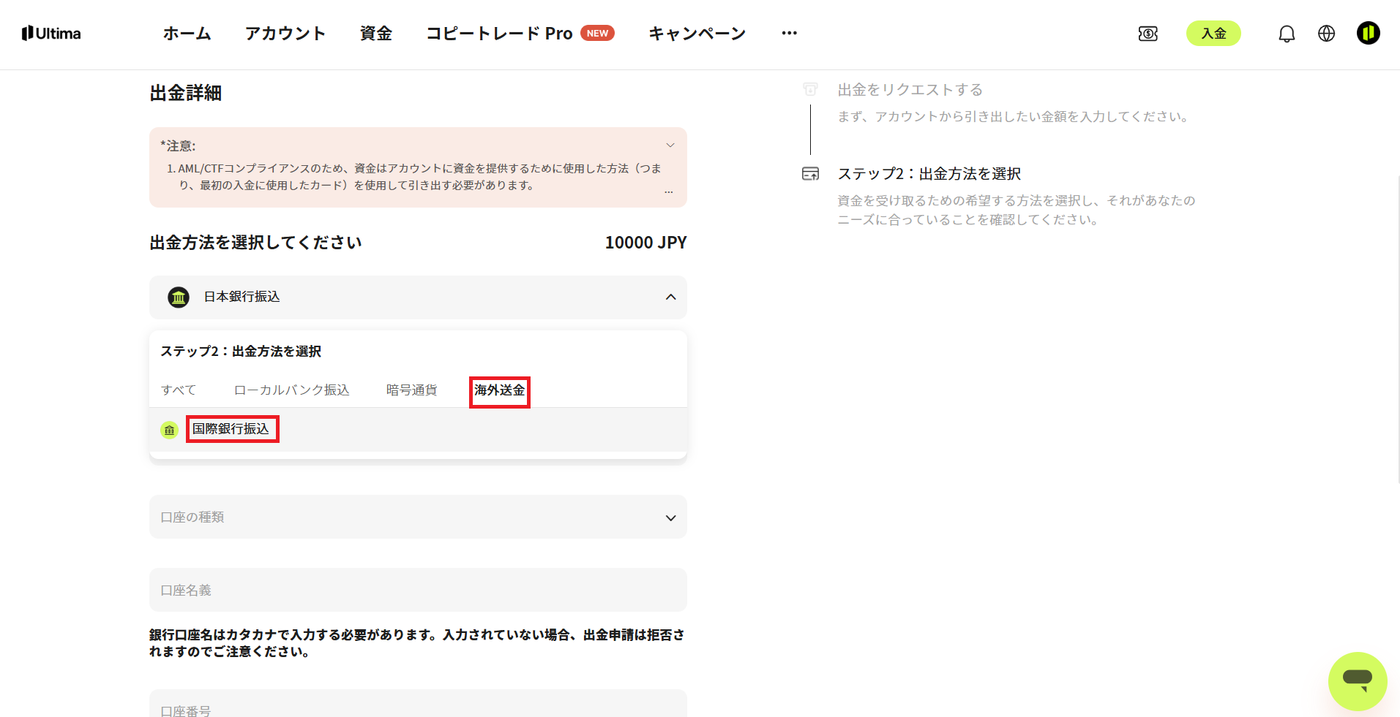1400x717 pixels.
Task: Open コピートレード Pro menu
Action: [x=499, y=34]
